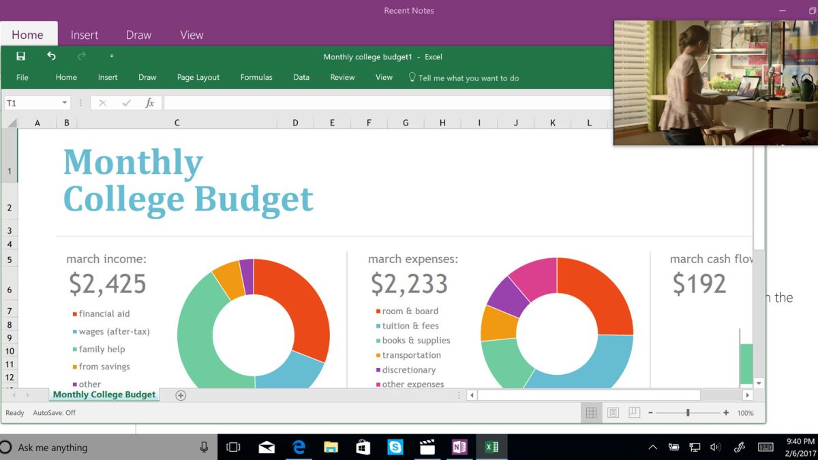Click AutoSave: Off in status bar

[55, 413]
